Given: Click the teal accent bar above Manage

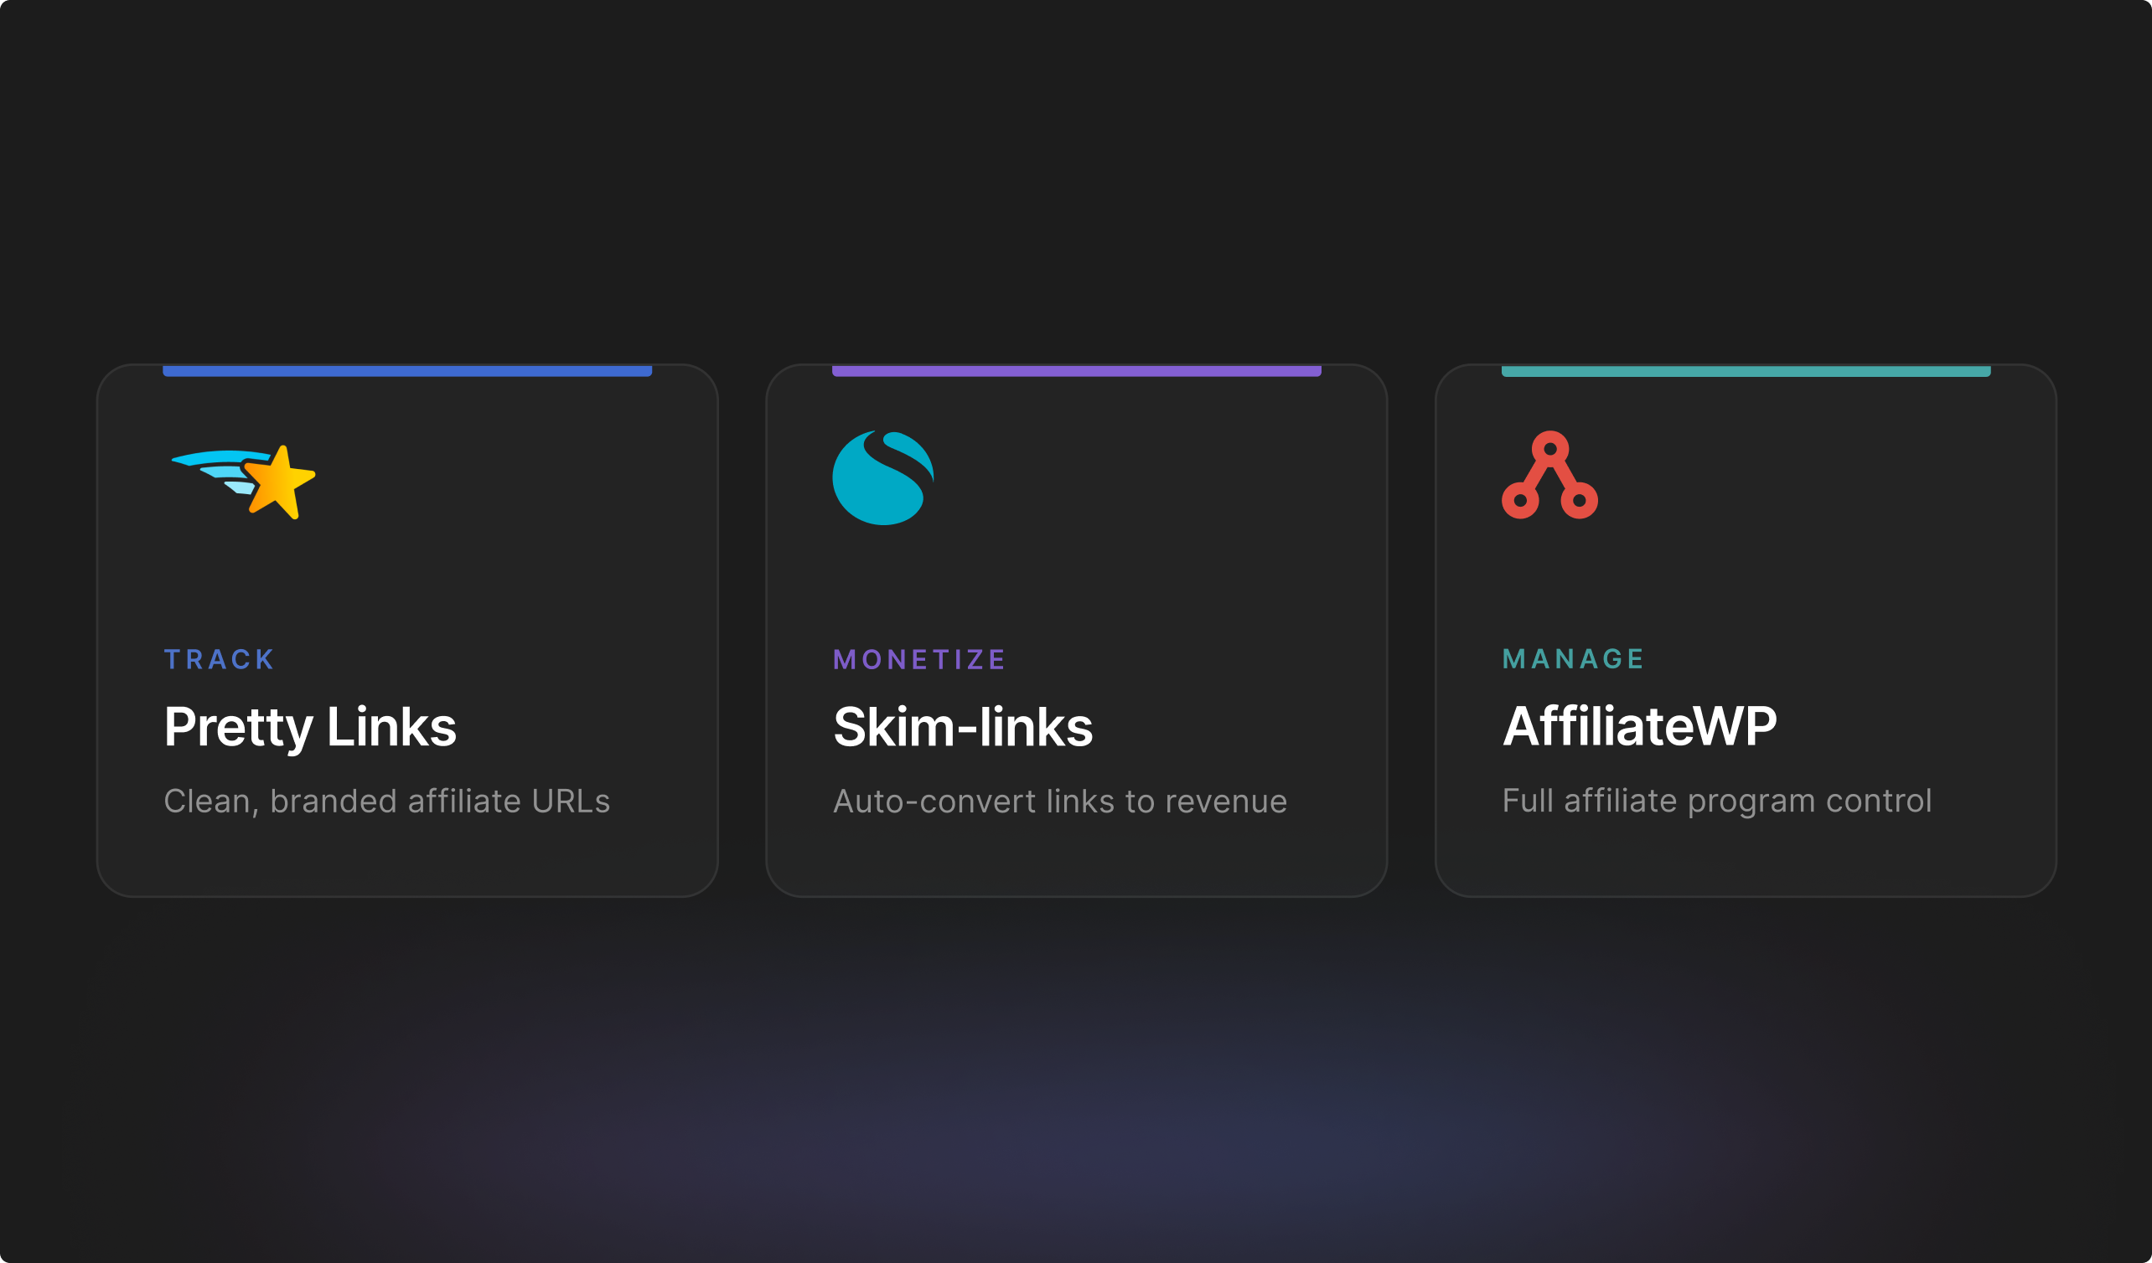Looking at the screenshot, I should [x=1746, y=371].
